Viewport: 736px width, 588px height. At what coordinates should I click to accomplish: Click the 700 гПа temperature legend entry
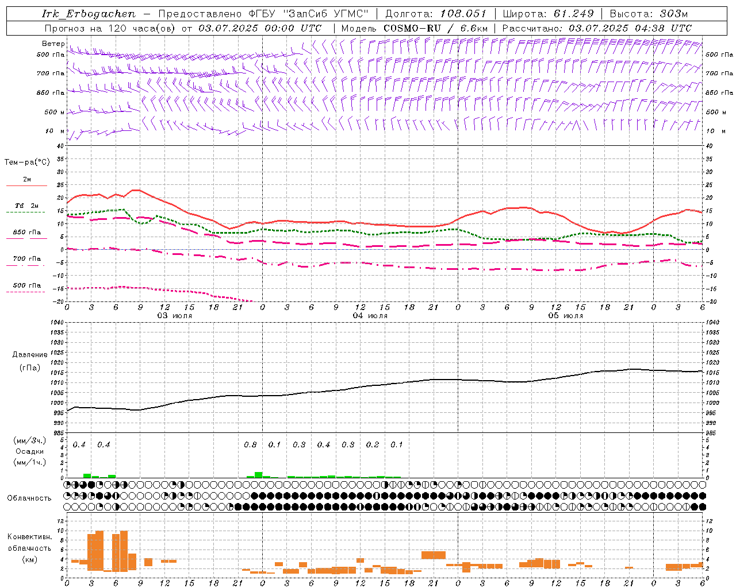[x=26, y=261]
